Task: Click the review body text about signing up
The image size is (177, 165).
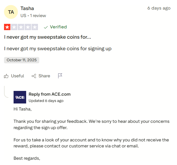Action: click(x=58, y=48)
